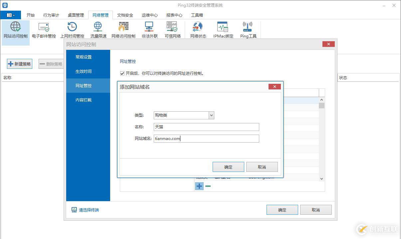Close the 添加网站域名 dialog
401x239 pixels.
click(275, 86)
